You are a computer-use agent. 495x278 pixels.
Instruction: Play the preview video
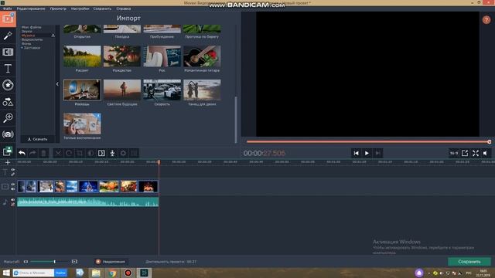pos(367,153)
